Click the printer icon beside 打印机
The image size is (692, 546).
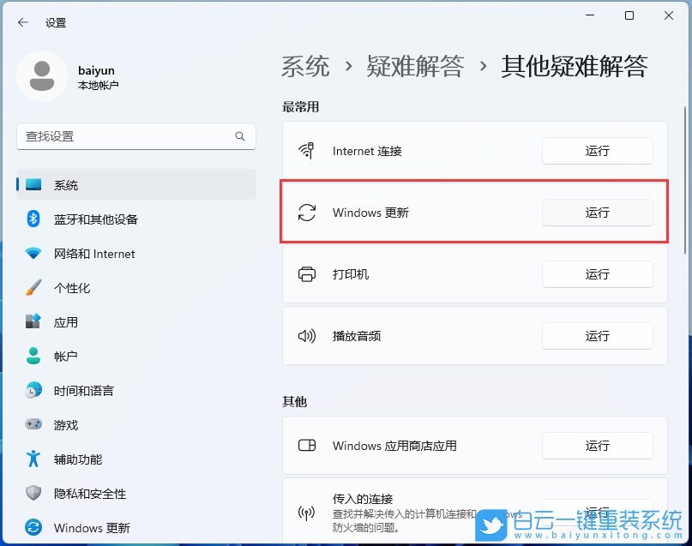pyautogui.click(x=307, y=274)
